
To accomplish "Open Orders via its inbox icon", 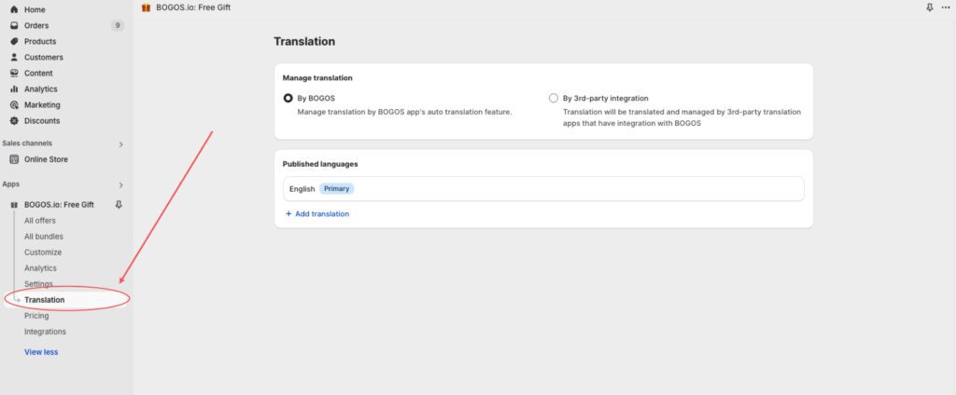I will click(14, 25).
